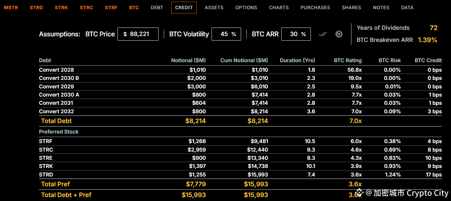Click the STRF preferred stock row
Screen dimensions: 451x201
tap(240, 141)
